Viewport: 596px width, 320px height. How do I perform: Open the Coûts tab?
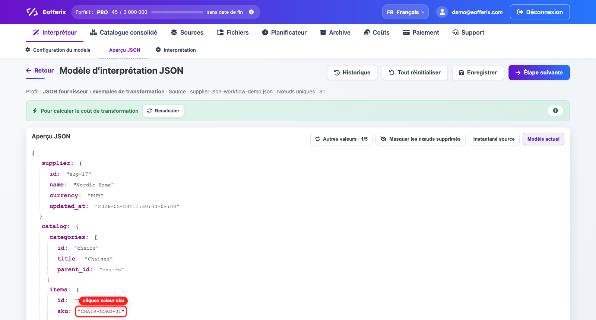(377, 32)
